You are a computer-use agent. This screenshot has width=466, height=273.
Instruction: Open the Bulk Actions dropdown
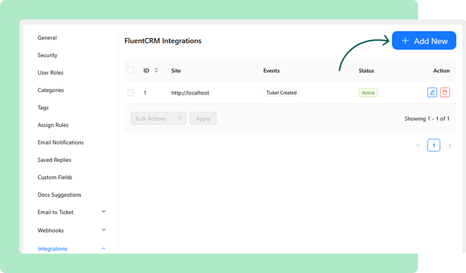coord(158,118)
